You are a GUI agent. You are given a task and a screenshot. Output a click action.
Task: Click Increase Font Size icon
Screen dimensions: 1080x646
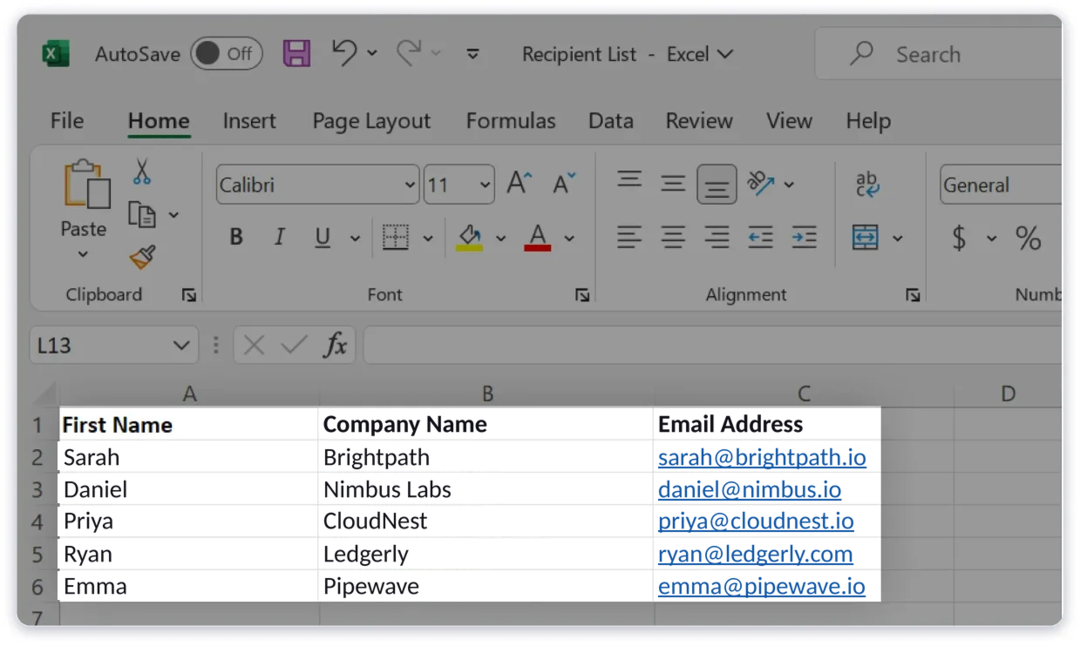[x=520, y=184]
